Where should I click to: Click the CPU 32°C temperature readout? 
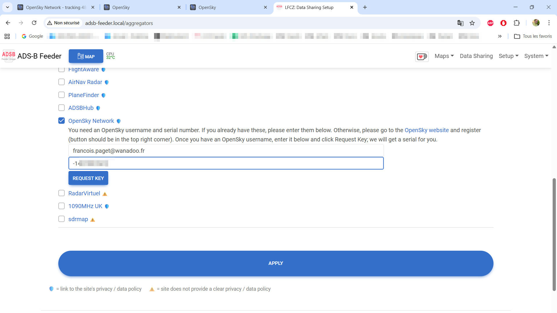point(110,56)
